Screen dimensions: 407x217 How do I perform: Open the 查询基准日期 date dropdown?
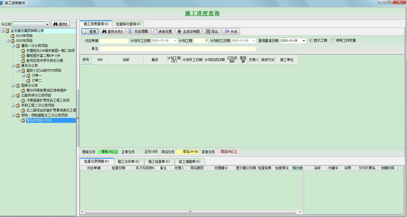tap(304, 41)
